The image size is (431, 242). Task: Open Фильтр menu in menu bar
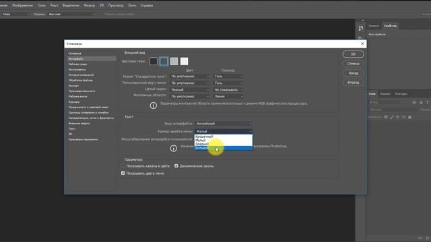[x=90, y=5]
